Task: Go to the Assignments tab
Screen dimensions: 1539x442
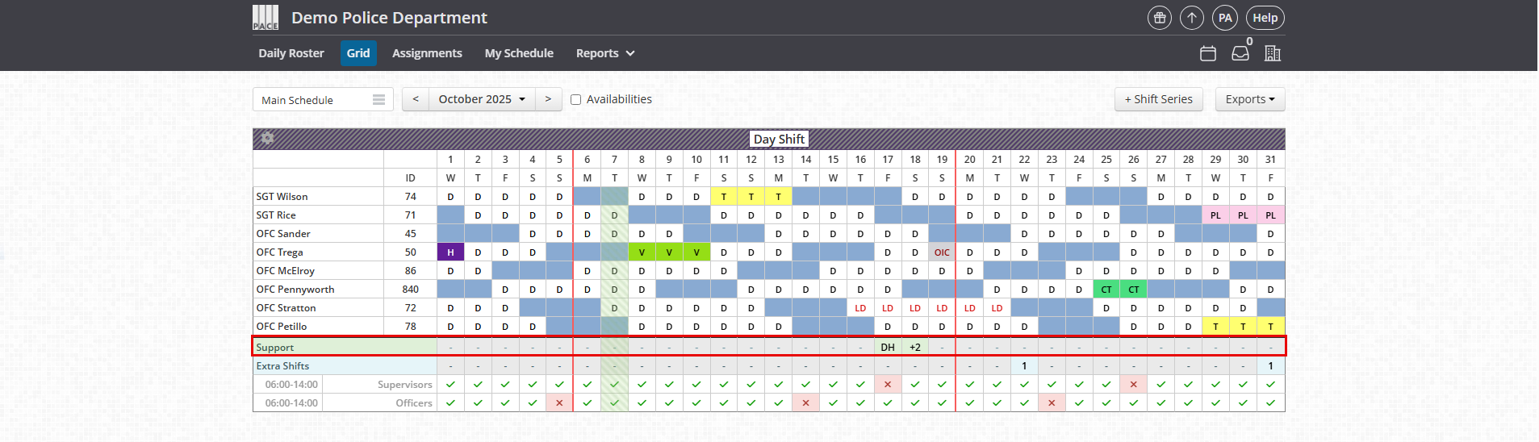Action: (427, 53)
